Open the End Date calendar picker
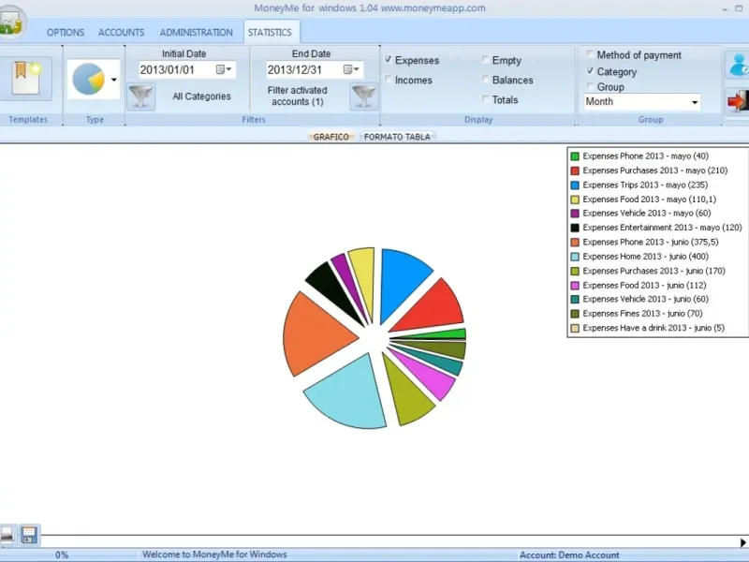 pos(351,69)
